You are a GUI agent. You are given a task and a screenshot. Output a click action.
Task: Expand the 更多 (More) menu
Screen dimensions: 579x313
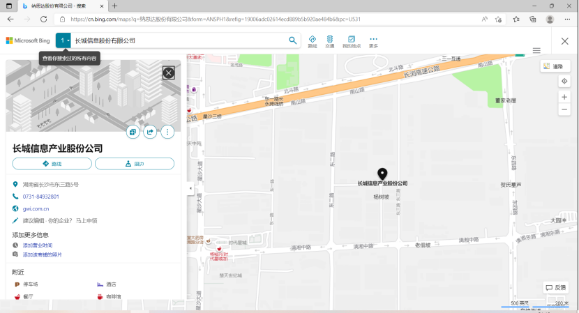373,41
